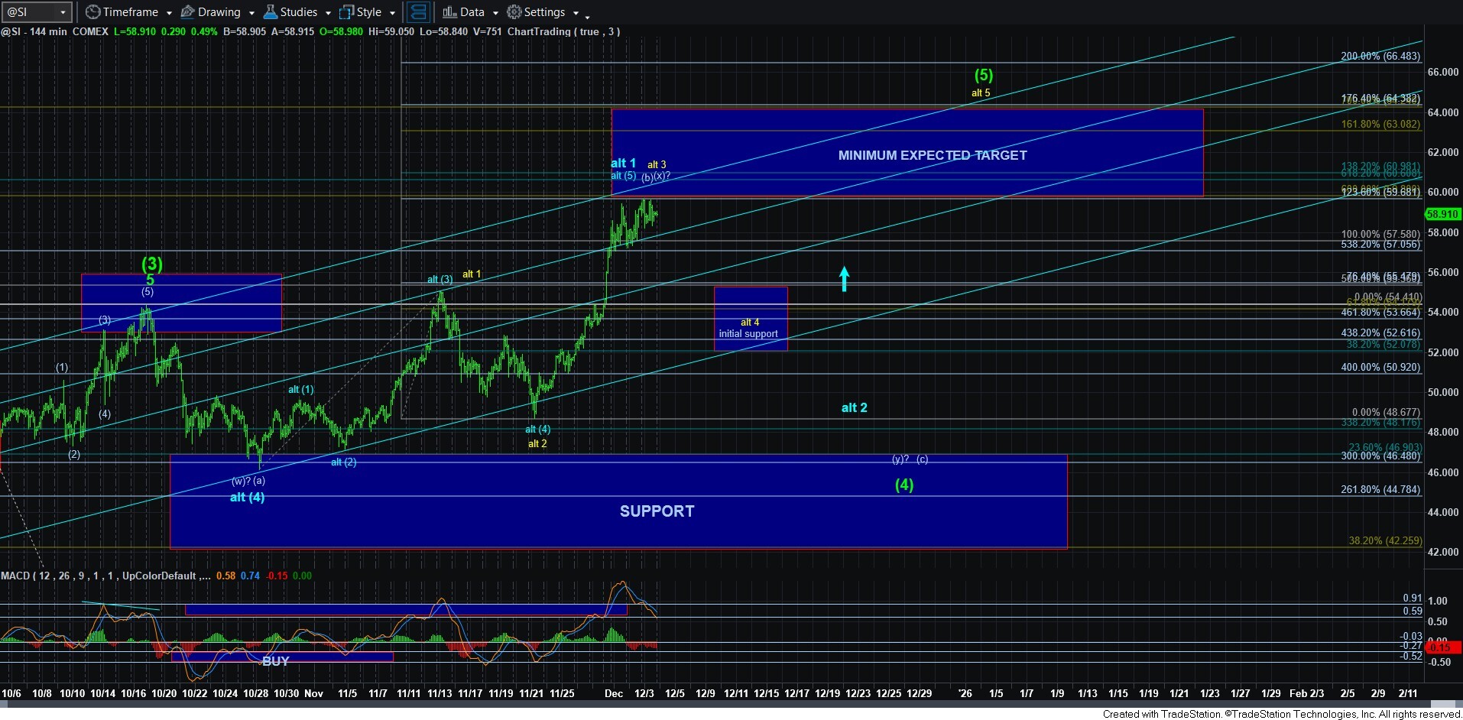Open the Data menu label
Image resolution: width=1463 pixels, height=720 pixels.
coord(472,12)
